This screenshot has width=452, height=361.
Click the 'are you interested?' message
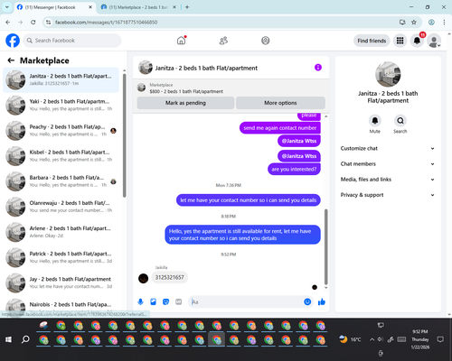[x=294, y=169]
